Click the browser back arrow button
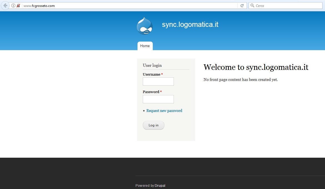Image resolution: width=325 pixels, height=189 pixels. (x=5, y=6)
